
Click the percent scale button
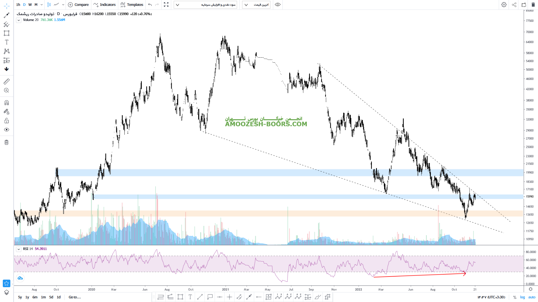pyautogui.click(x=515, y=297)
